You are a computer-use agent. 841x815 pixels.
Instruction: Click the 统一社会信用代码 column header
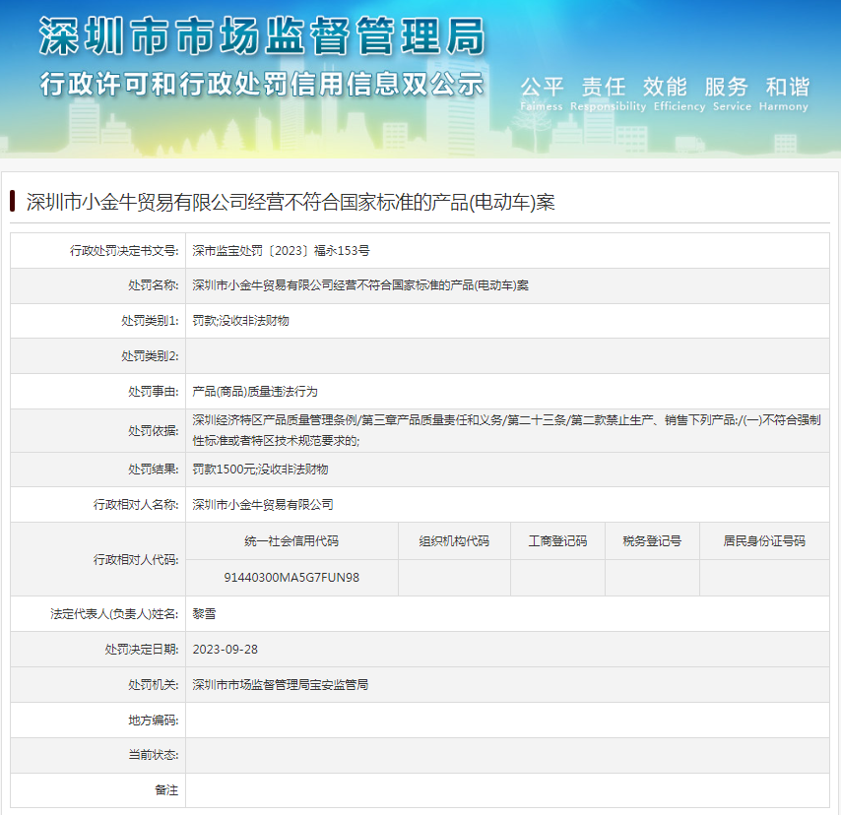point(291,541)
